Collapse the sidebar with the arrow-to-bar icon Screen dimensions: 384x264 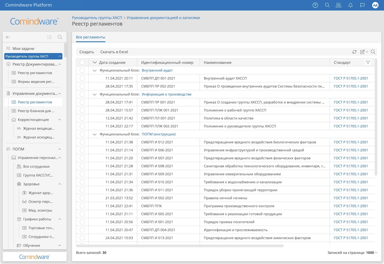(8, 37)
